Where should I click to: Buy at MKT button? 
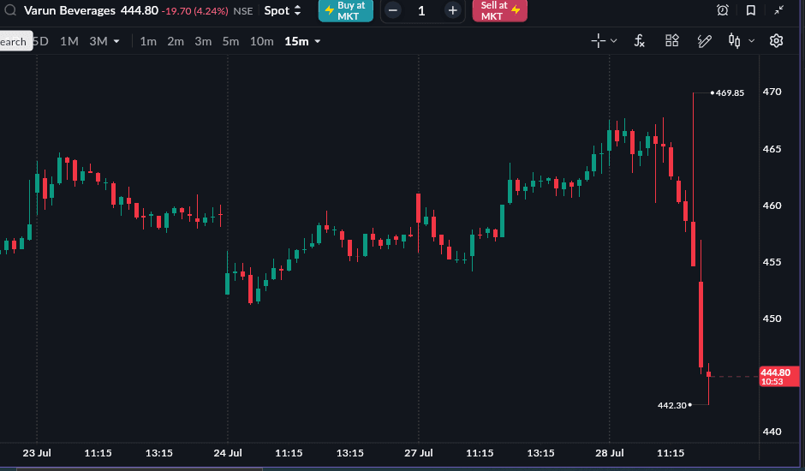pyautogui.click(x=345, y=11)
